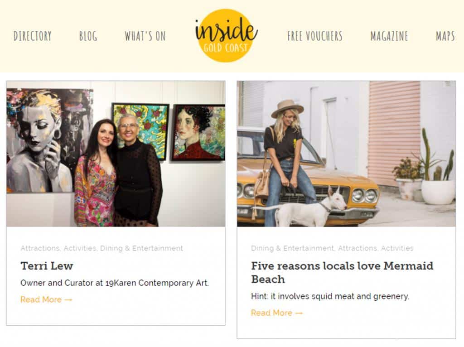Click the Terri Lew article title
This screenshot has height=347, width=464.
tap(47, 265)
